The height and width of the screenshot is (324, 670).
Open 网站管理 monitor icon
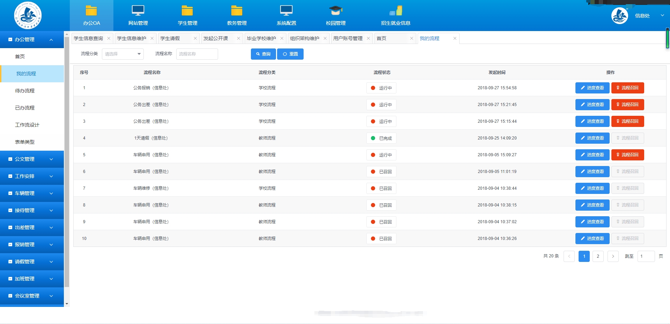[x=138, y=11]
